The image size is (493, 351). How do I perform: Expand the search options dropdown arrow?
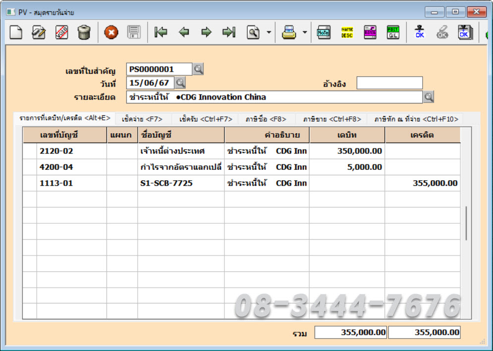pyautogui.click(x=269, y=32)
